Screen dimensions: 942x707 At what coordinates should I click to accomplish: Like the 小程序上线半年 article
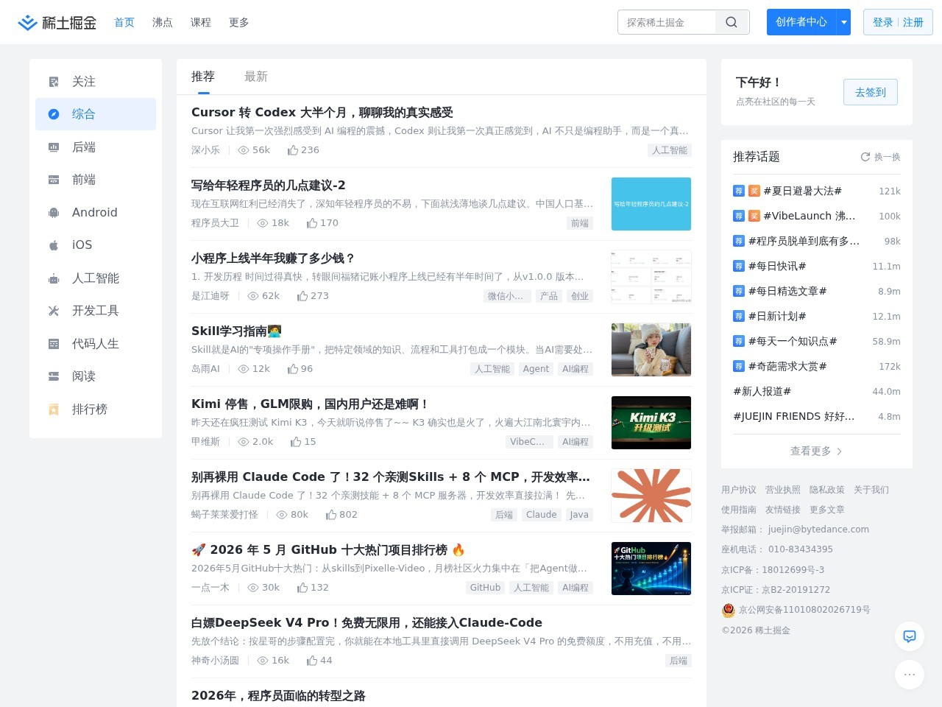[x=302, y=296]
